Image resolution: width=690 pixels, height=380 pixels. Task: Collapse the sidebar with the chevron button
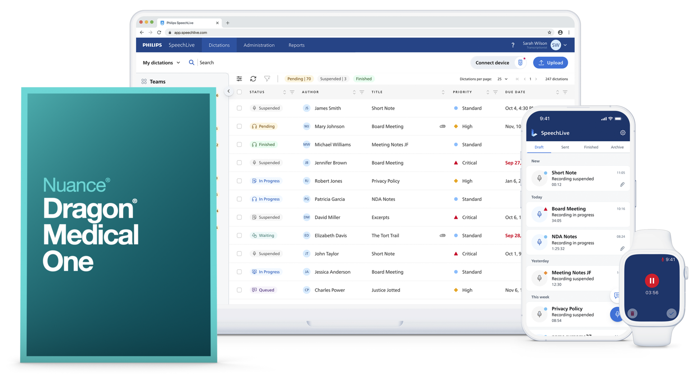click(229, 91)
